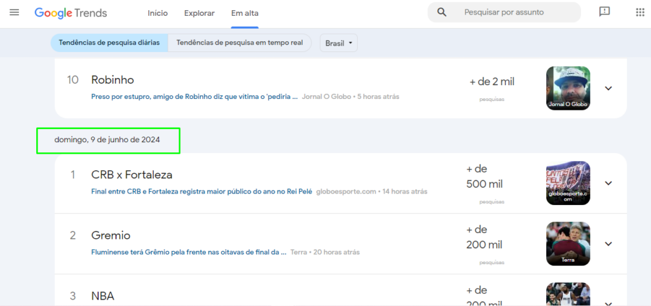This screenshot has width=651, height=306.
Task: Open the NBA row thumbnail
Action: tap(568, 295)
